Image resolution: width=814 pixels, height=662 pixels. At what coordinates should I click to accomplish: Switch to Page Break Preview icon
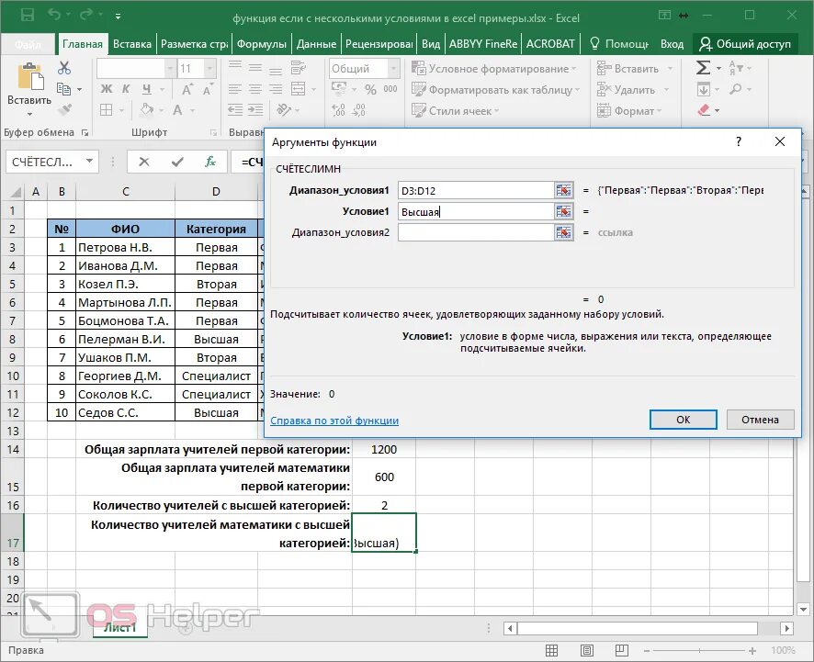click(x=621, y=651)
